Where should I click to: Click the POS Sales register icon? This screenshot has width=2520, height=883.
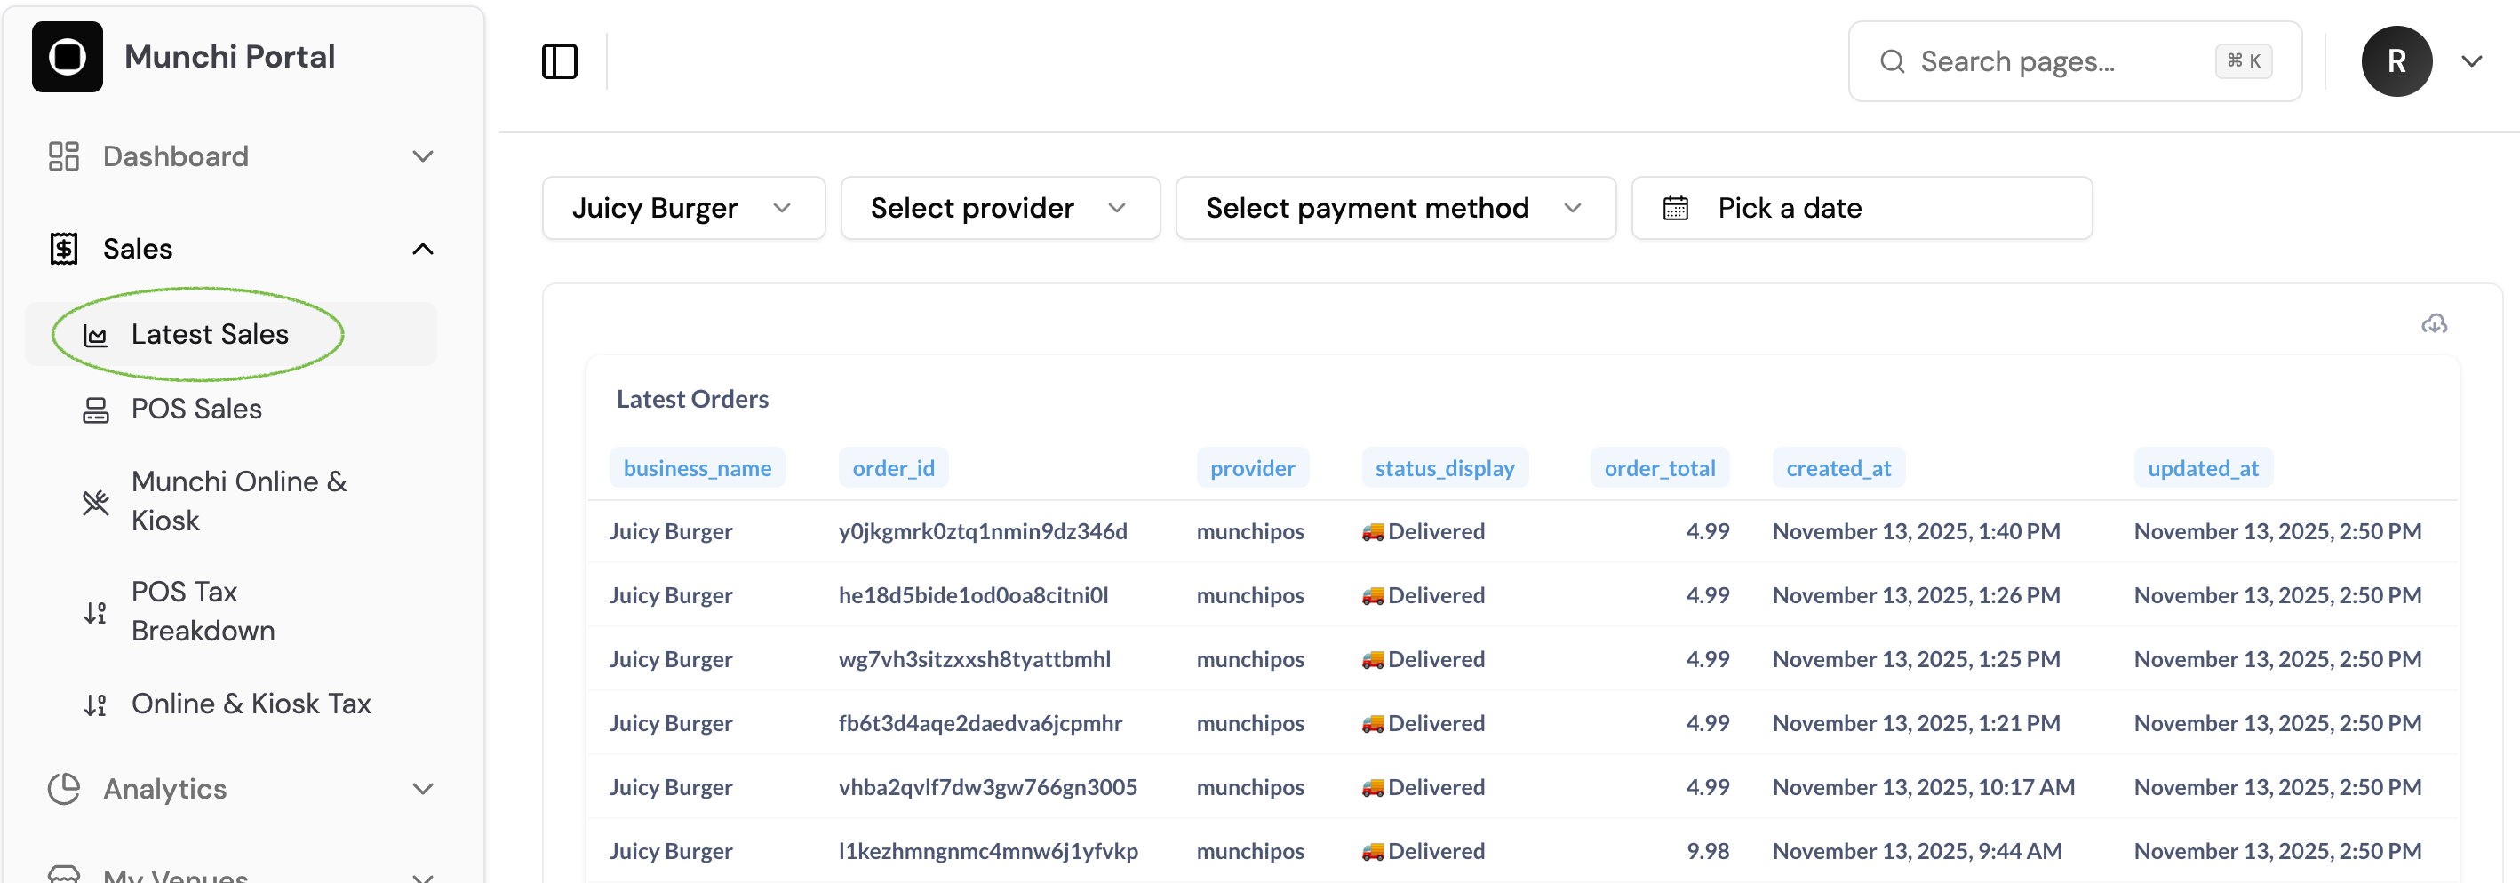pos(96,410)
